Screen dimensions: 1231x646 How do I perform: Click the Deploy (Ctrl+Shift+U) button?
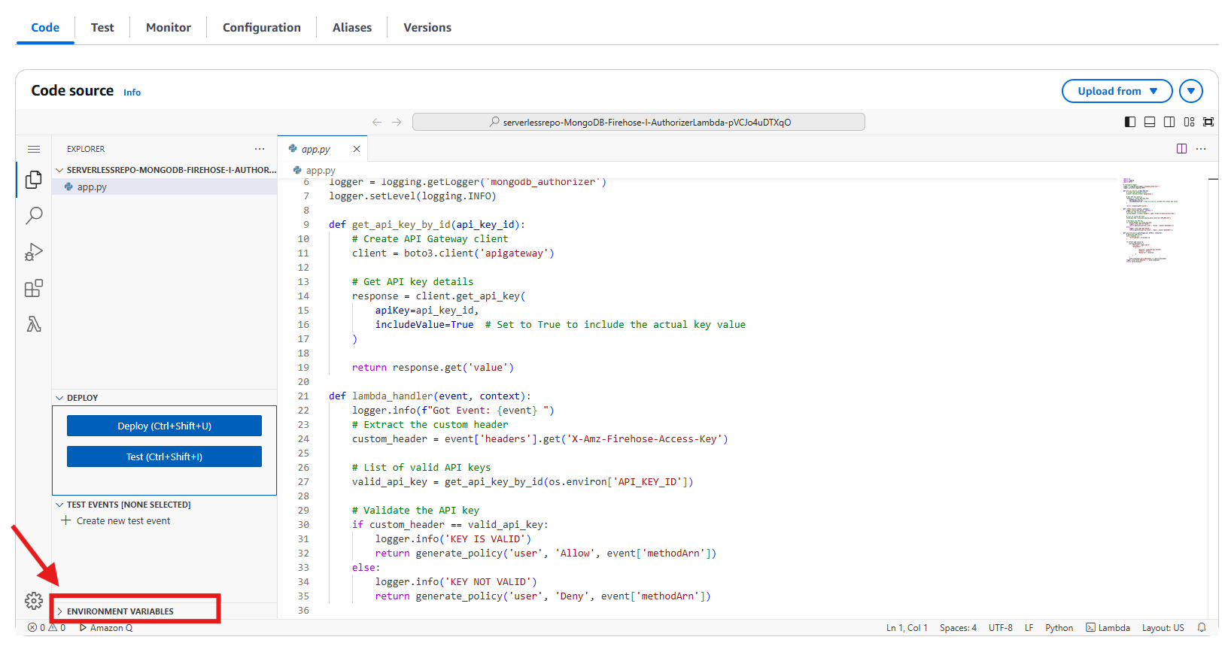click(x=164, y=426)
